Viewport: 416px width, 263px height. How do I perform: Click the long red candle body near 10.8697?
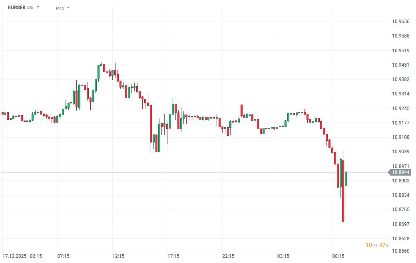coord(343,192)
